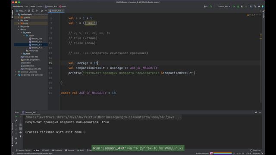The height and width of the screenshot is (155, 276).
Task: Collapse all in the Project panel
Action: tap(37, 11)
